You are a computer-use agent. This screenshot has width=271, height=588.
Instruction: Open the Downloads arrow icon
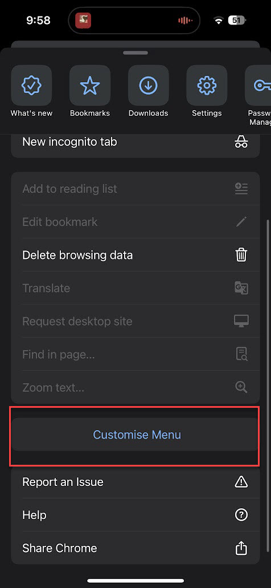click(x=148, y=85)
